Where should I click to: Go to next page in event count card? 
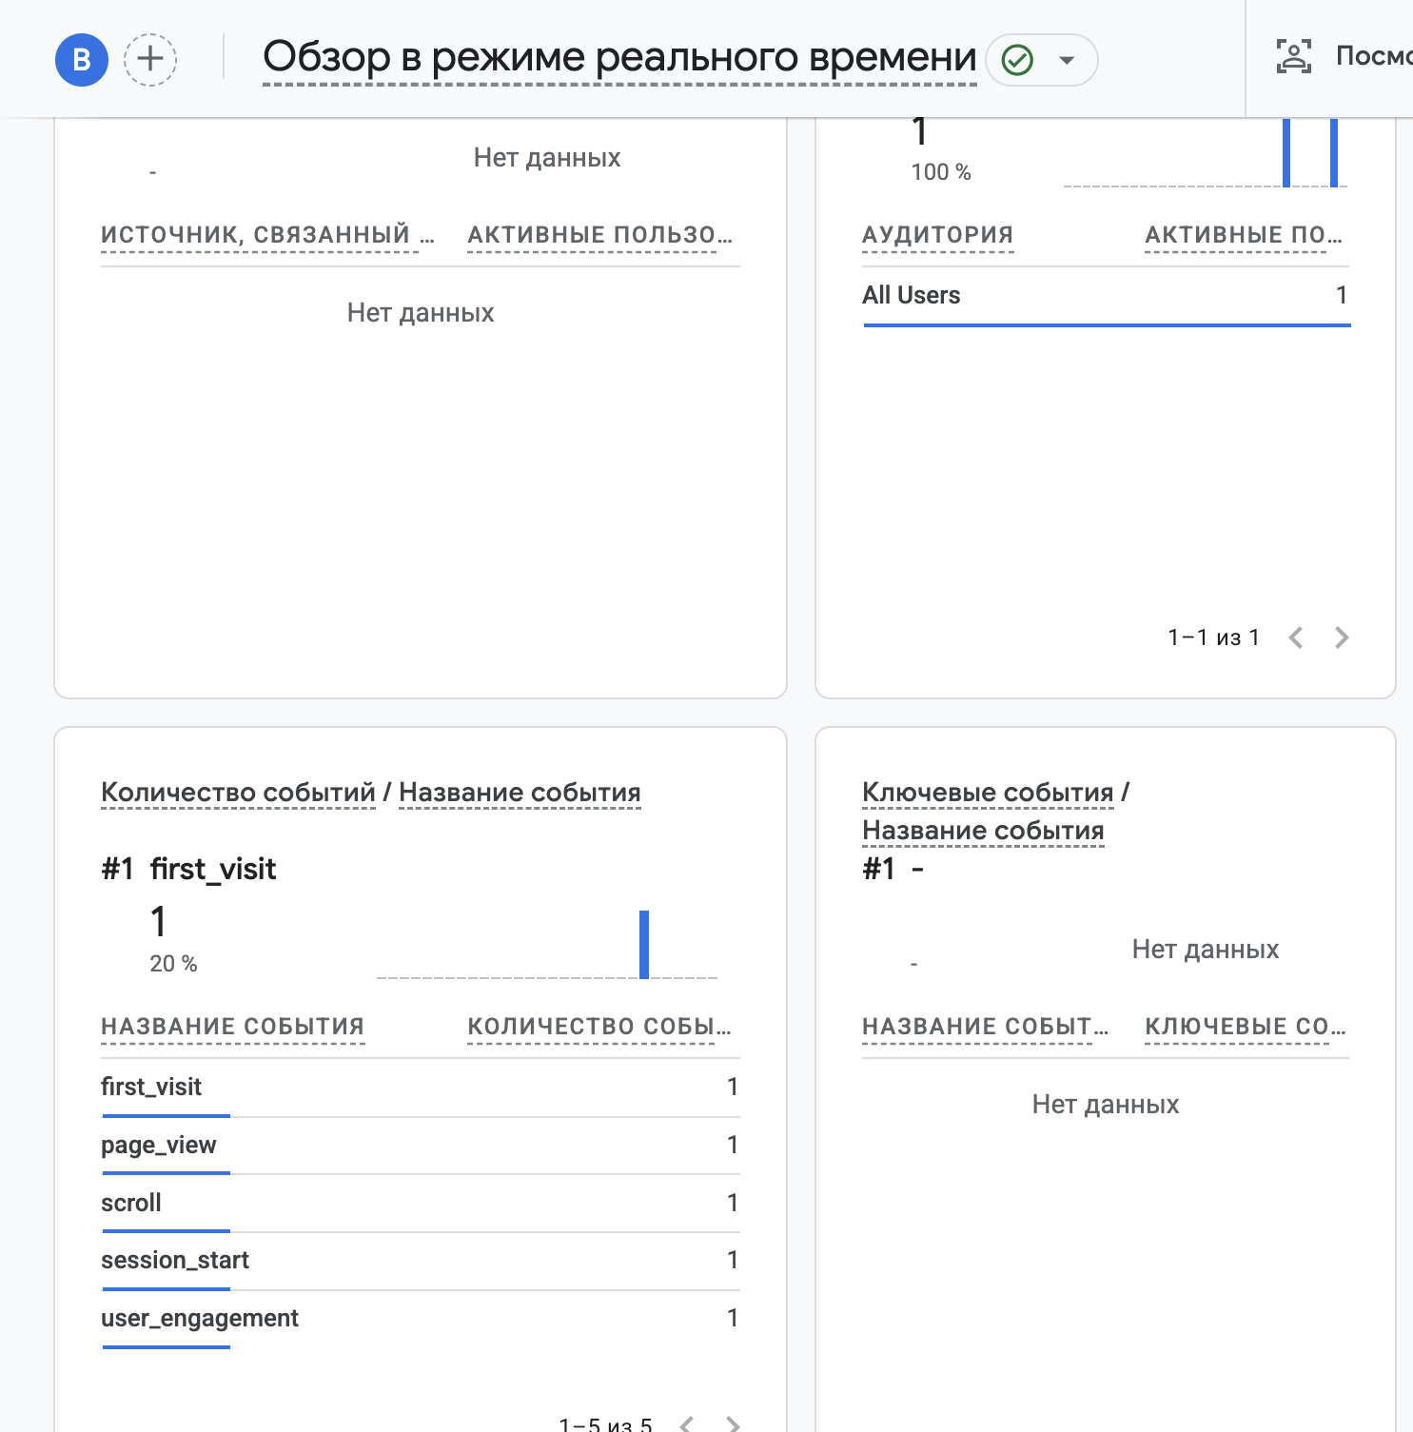733,1423
